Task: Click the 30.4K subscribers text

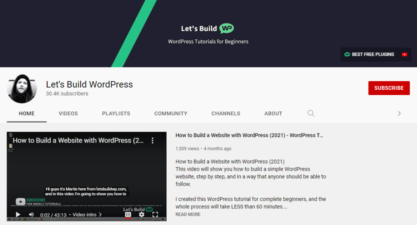Action: coord(67,93)
